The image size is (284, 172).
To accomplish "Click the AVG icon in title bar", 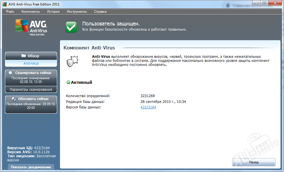I will [x=5, y=4].
